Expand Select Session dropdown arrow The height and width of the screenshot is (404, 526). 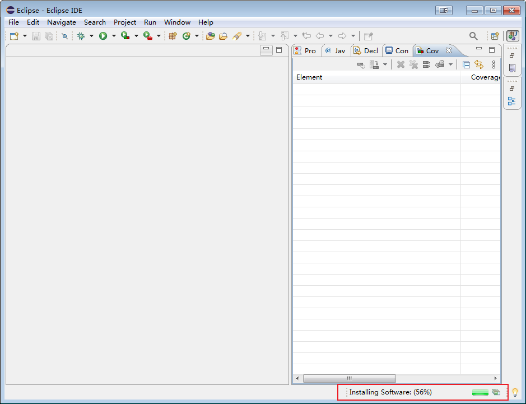point(450,64)
